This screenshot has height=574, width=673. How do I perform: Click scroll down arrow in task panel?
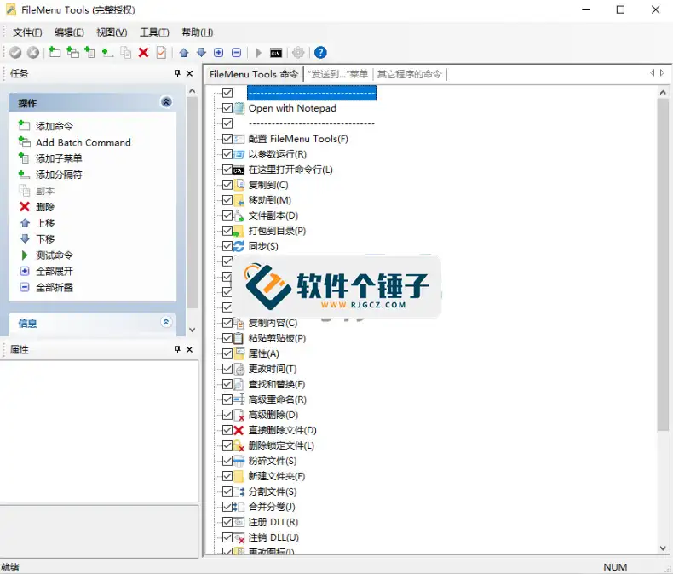pyautogui.click(x=192, y=330)
